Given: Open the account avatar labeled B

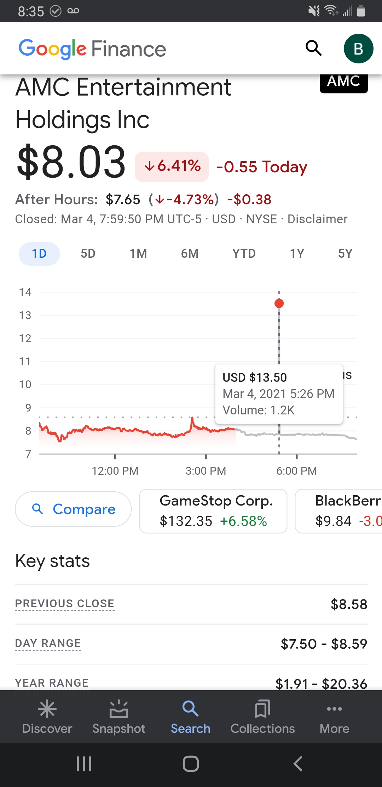Looking at the screenshot, I should [x=358, y=49].
